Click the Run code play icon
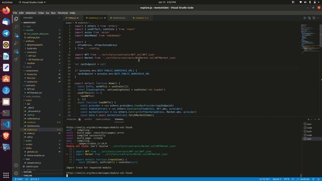322x181 pixels. [x=305, y=18]
